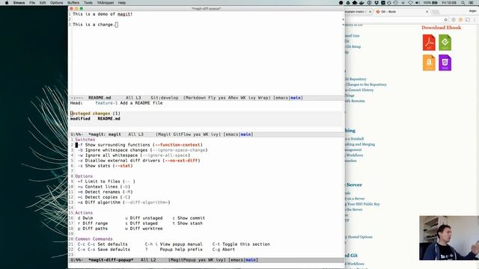The height and width of the screenshot is (269, 479).
Task: Click the Time Machine clock icon
Action: 396,3
